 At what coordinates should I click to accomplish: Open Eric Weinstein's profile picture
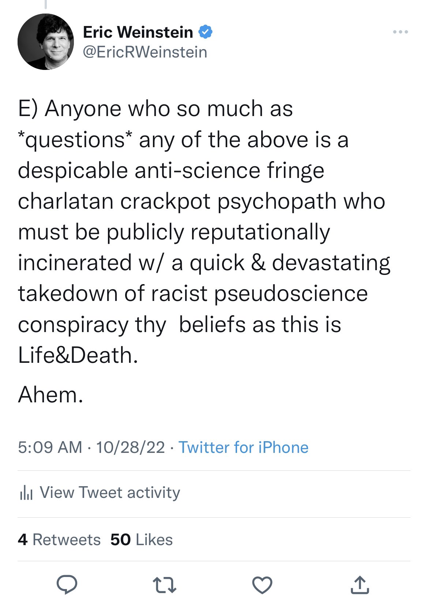[46, 42]
